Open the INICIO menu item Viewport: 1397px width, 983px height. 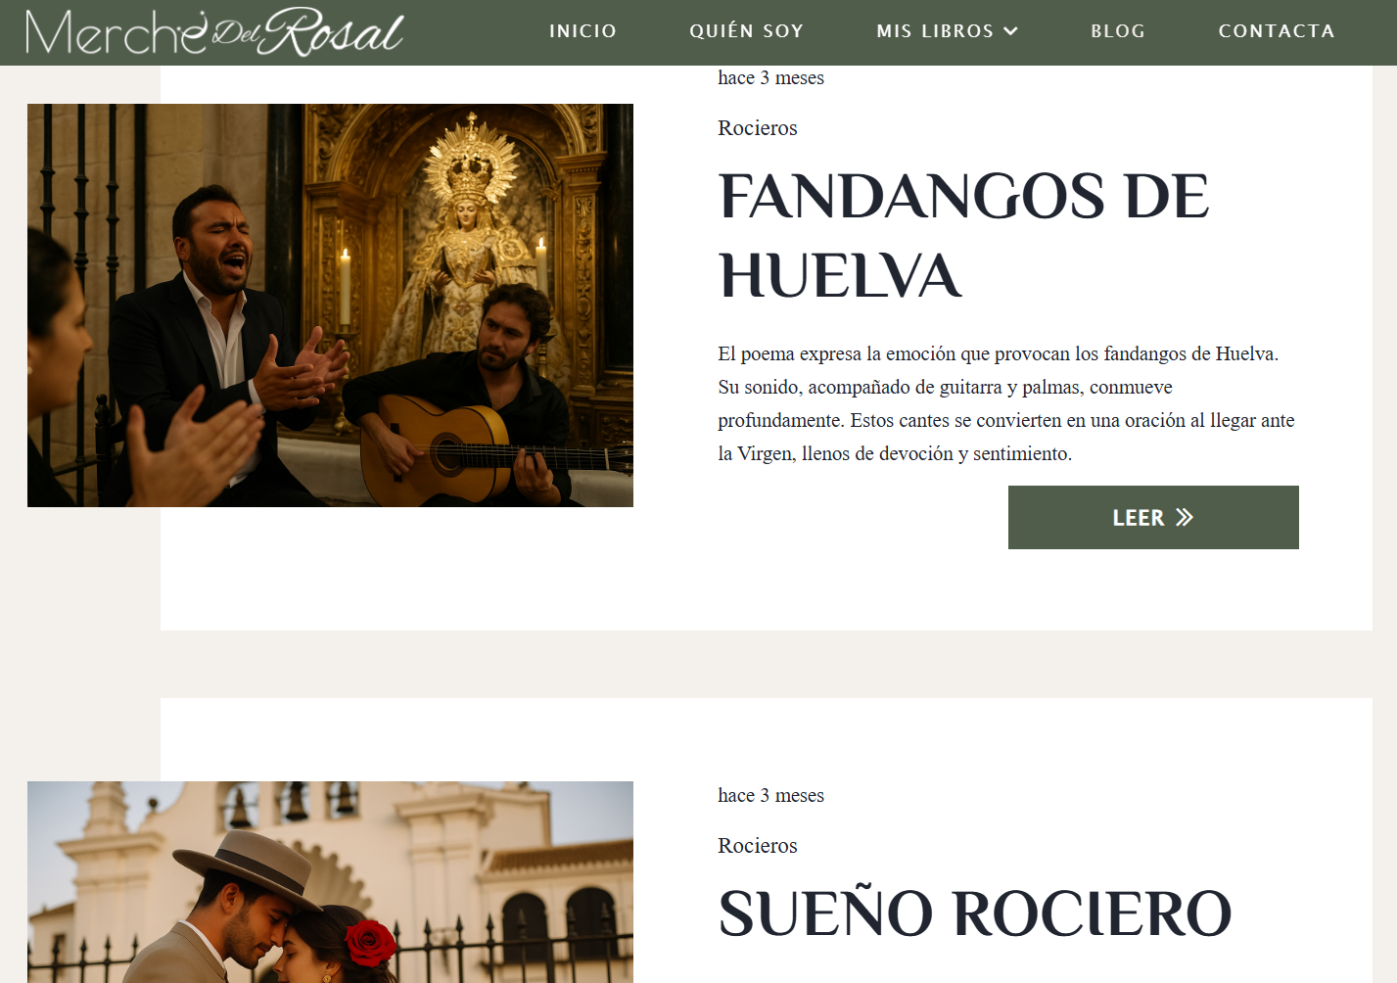(583, 31)
